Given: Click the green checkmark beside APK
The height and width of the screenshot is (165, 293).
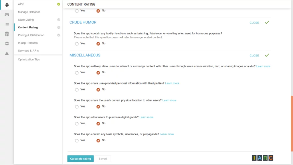Looking at the screenshot, I should point(58,4).
